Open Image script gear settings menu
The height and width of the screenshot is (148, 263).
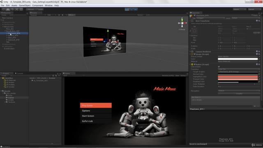[x=259, y=54]
